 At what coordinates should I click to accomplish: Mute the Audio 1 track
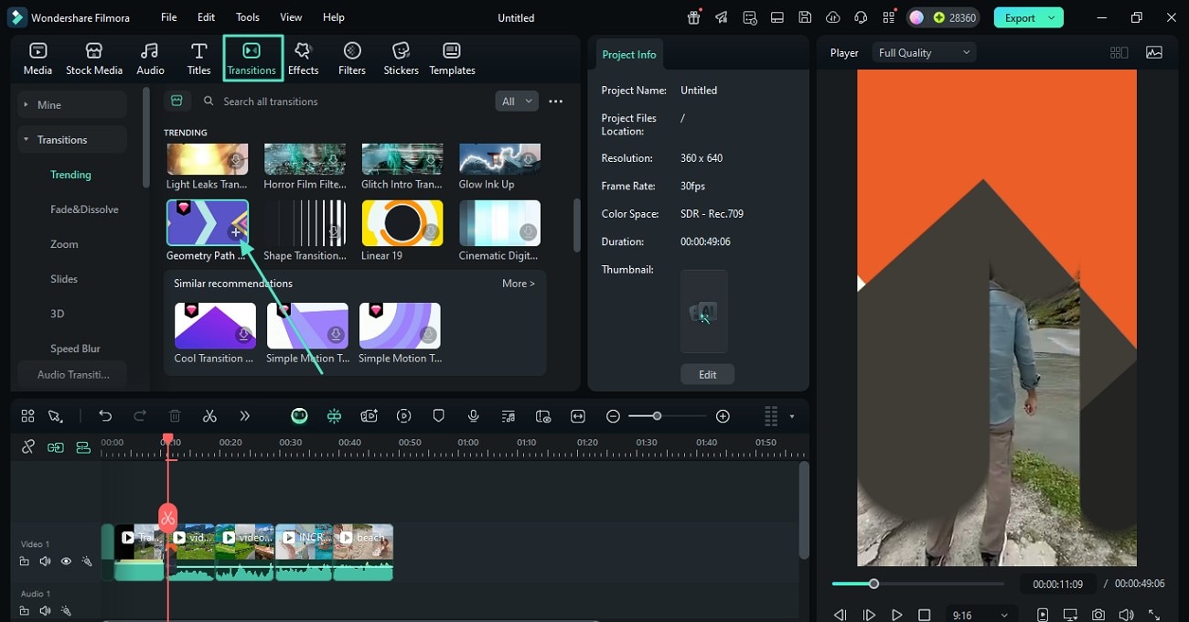point(45,610)
